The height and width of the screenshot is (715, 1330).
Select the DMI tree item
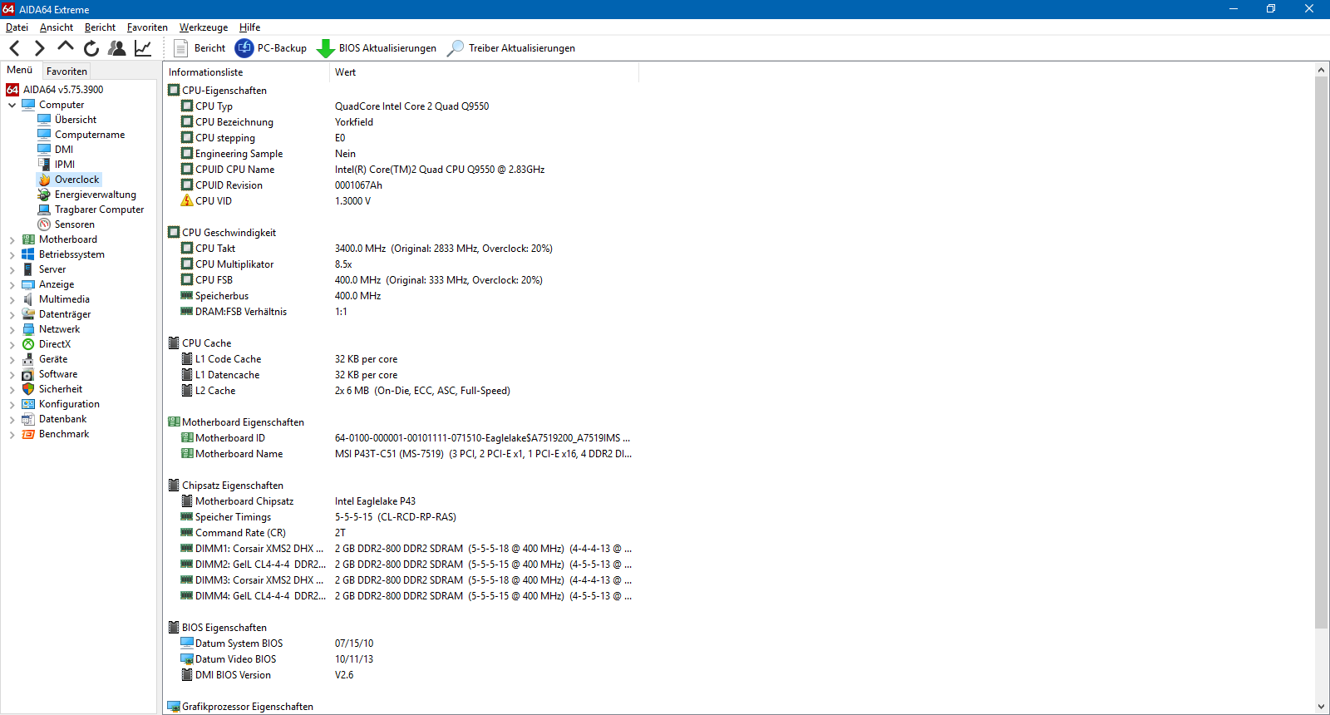click(64, 150)
